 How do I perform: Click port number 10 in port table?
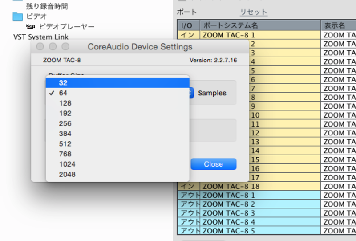(255, 115)
